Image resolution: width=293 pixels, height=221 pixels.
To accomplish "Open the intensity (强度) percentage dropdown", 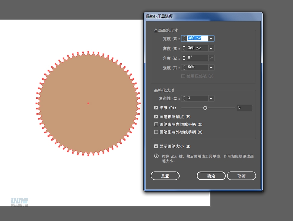I will 211,68.
